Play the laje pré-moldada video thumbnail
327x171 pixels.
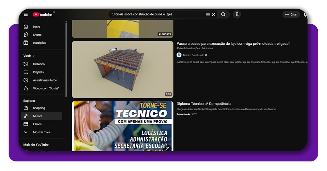(x=123, y=69)
